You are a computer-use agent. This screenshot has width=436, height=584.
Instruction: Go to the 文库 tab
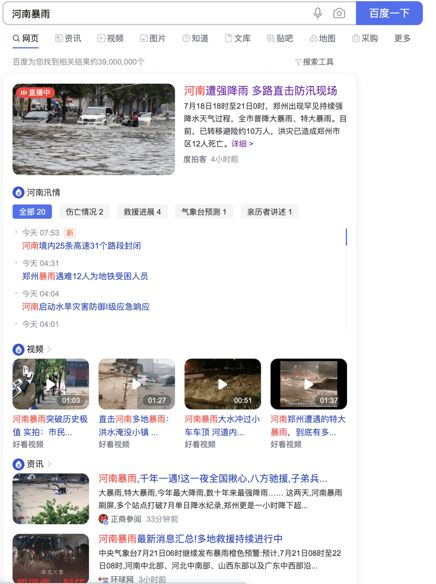pos(238,38)
